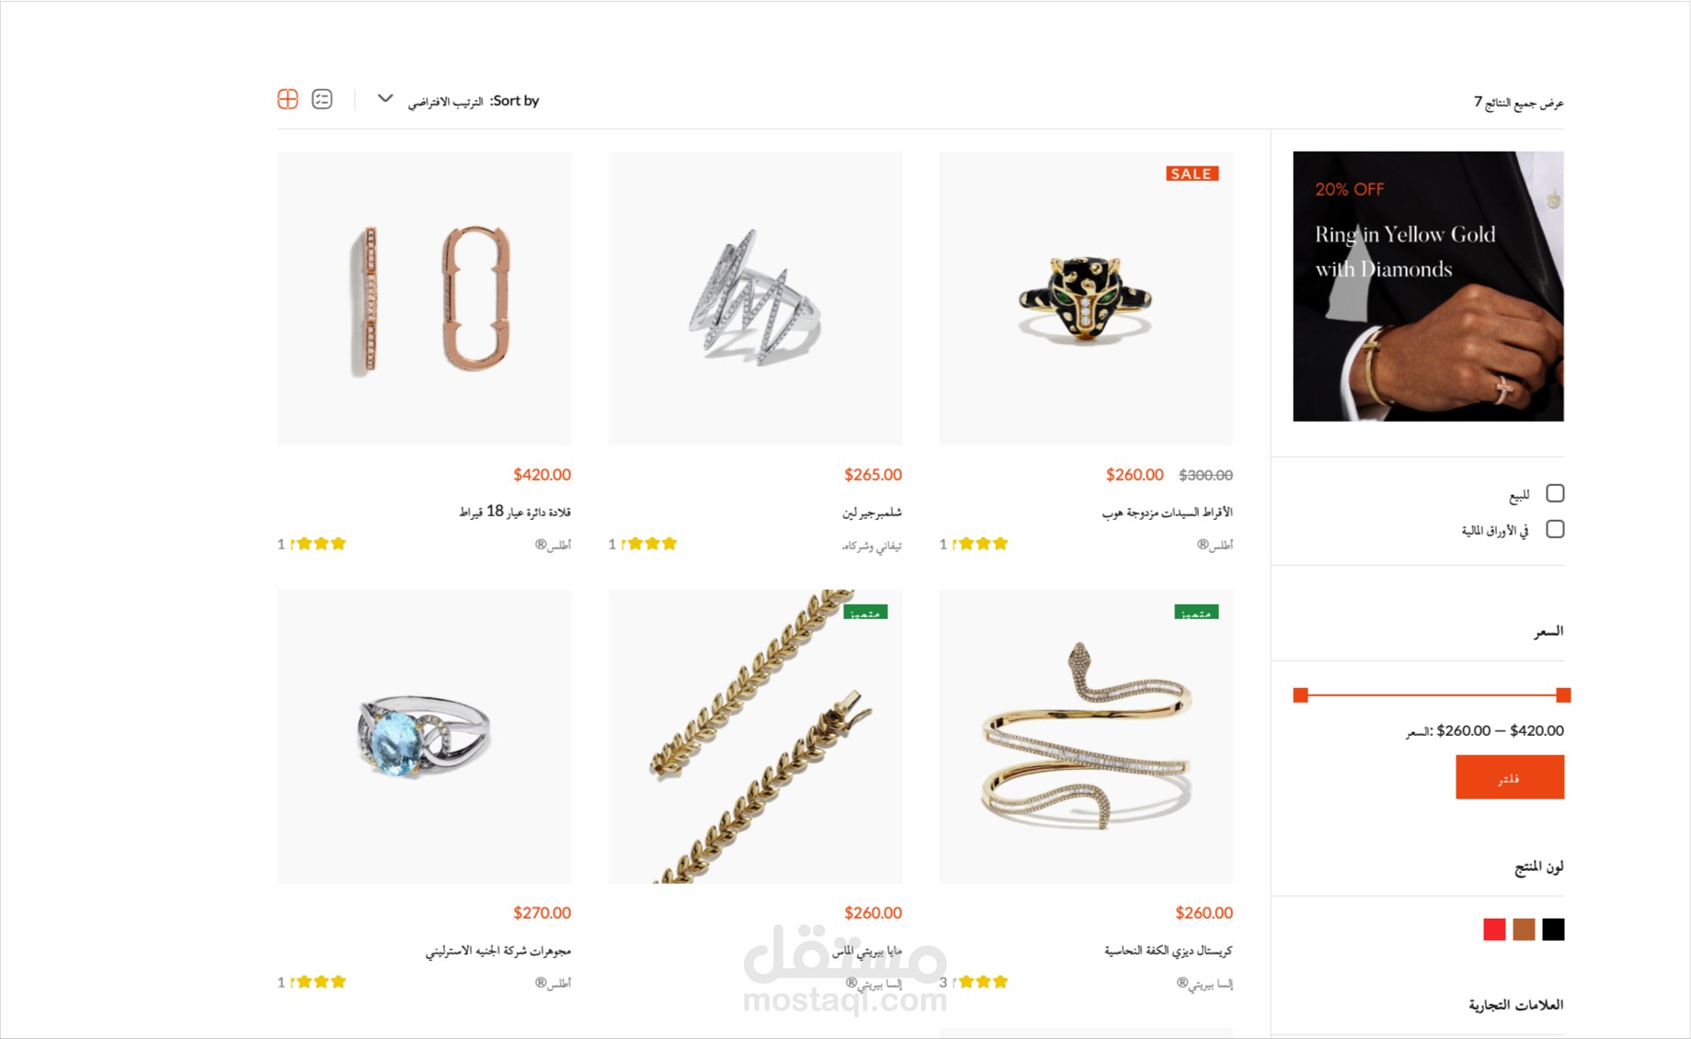Open the zigzag diamond ring product image
The image size is (1691, 1039).
755,299
